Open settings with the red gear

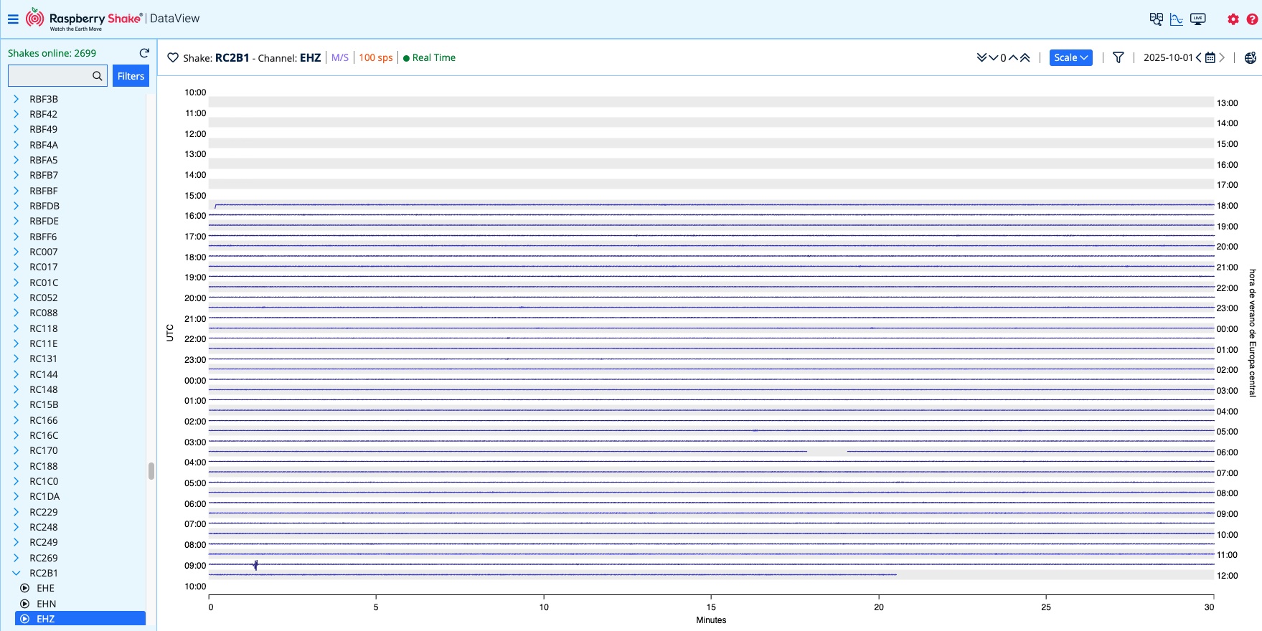[x=1233, y=19]
